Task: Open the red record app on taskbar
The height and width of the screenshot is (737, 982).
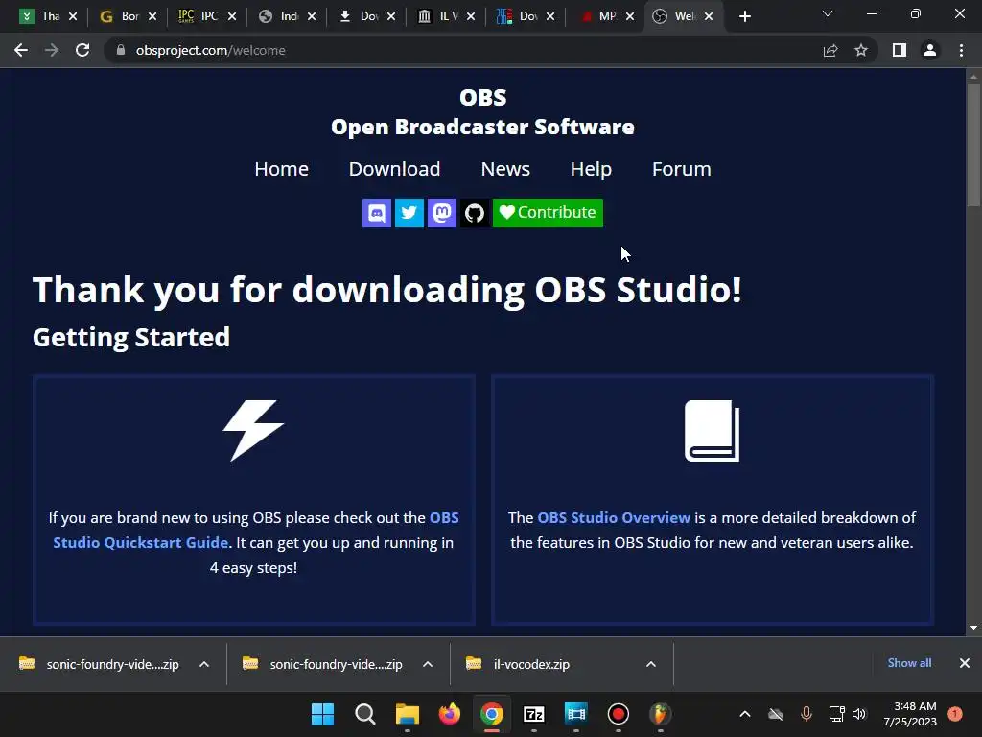Action: coord(619,714)
